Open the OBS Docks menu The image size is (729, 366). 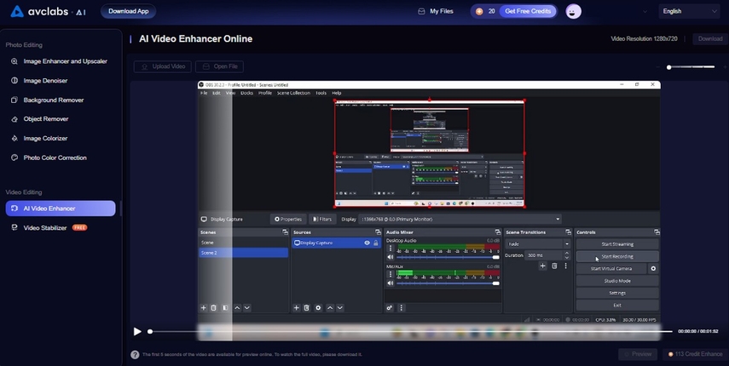pos(247,93)
